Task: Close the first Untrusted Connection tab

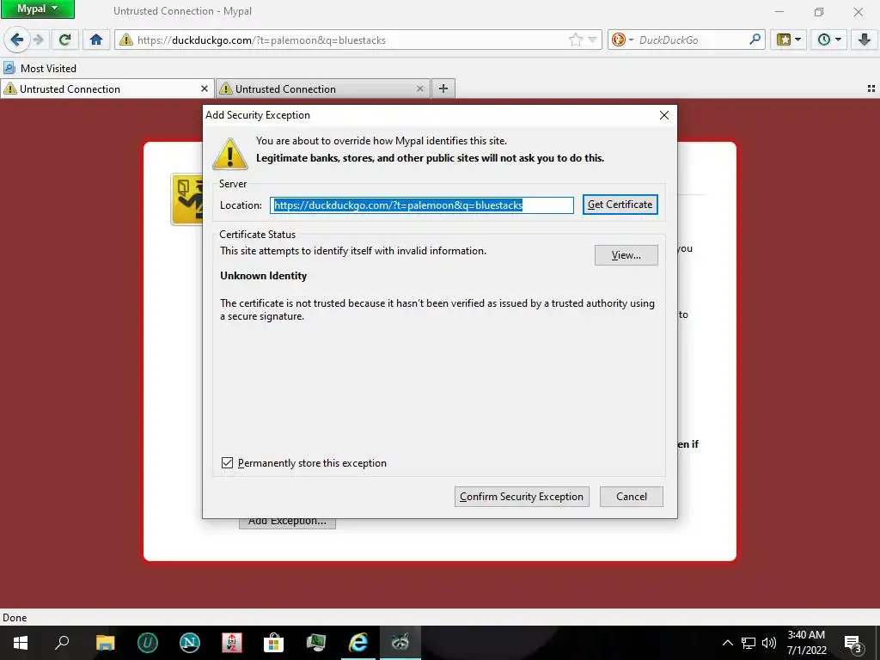Action: pyautogui.click(x=205, y=89)
